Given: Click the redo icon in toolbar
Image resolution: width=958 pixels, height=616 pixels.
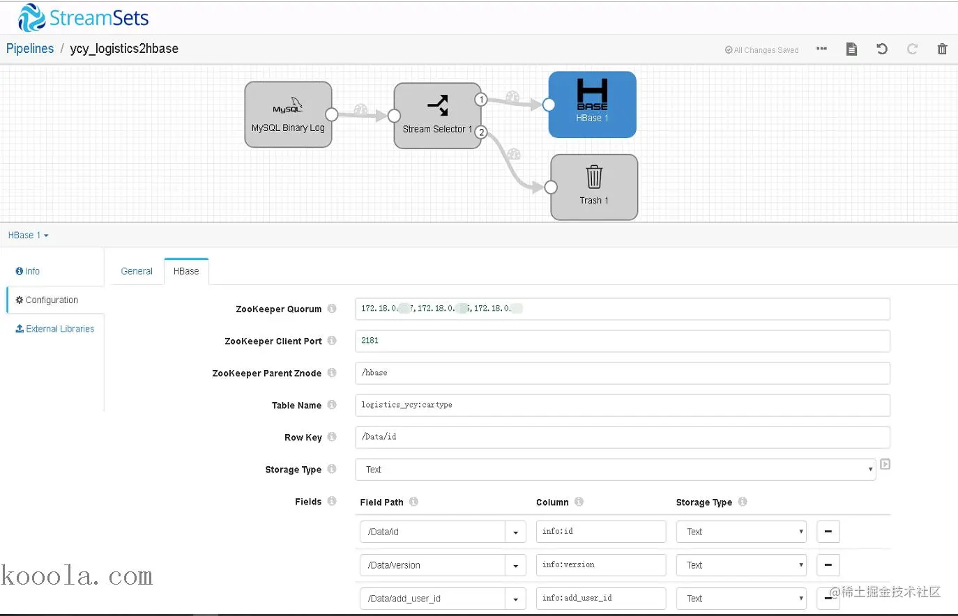Looking at the screenshot, I should click(x=912, y=49).
